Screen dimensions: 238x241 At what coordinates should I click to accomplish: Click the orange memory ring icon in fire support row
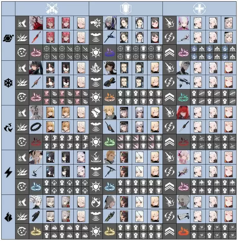pos(183,231)
